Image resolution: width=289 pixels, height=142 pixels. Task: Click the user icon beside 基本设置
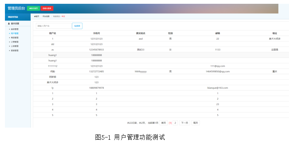[9, 23]
